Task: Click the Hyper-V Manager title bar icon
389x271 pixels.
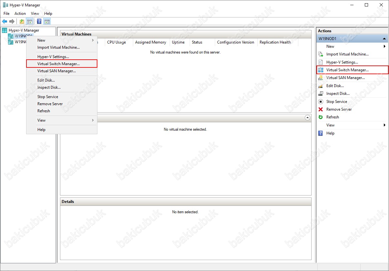Action: click(5, 5)
